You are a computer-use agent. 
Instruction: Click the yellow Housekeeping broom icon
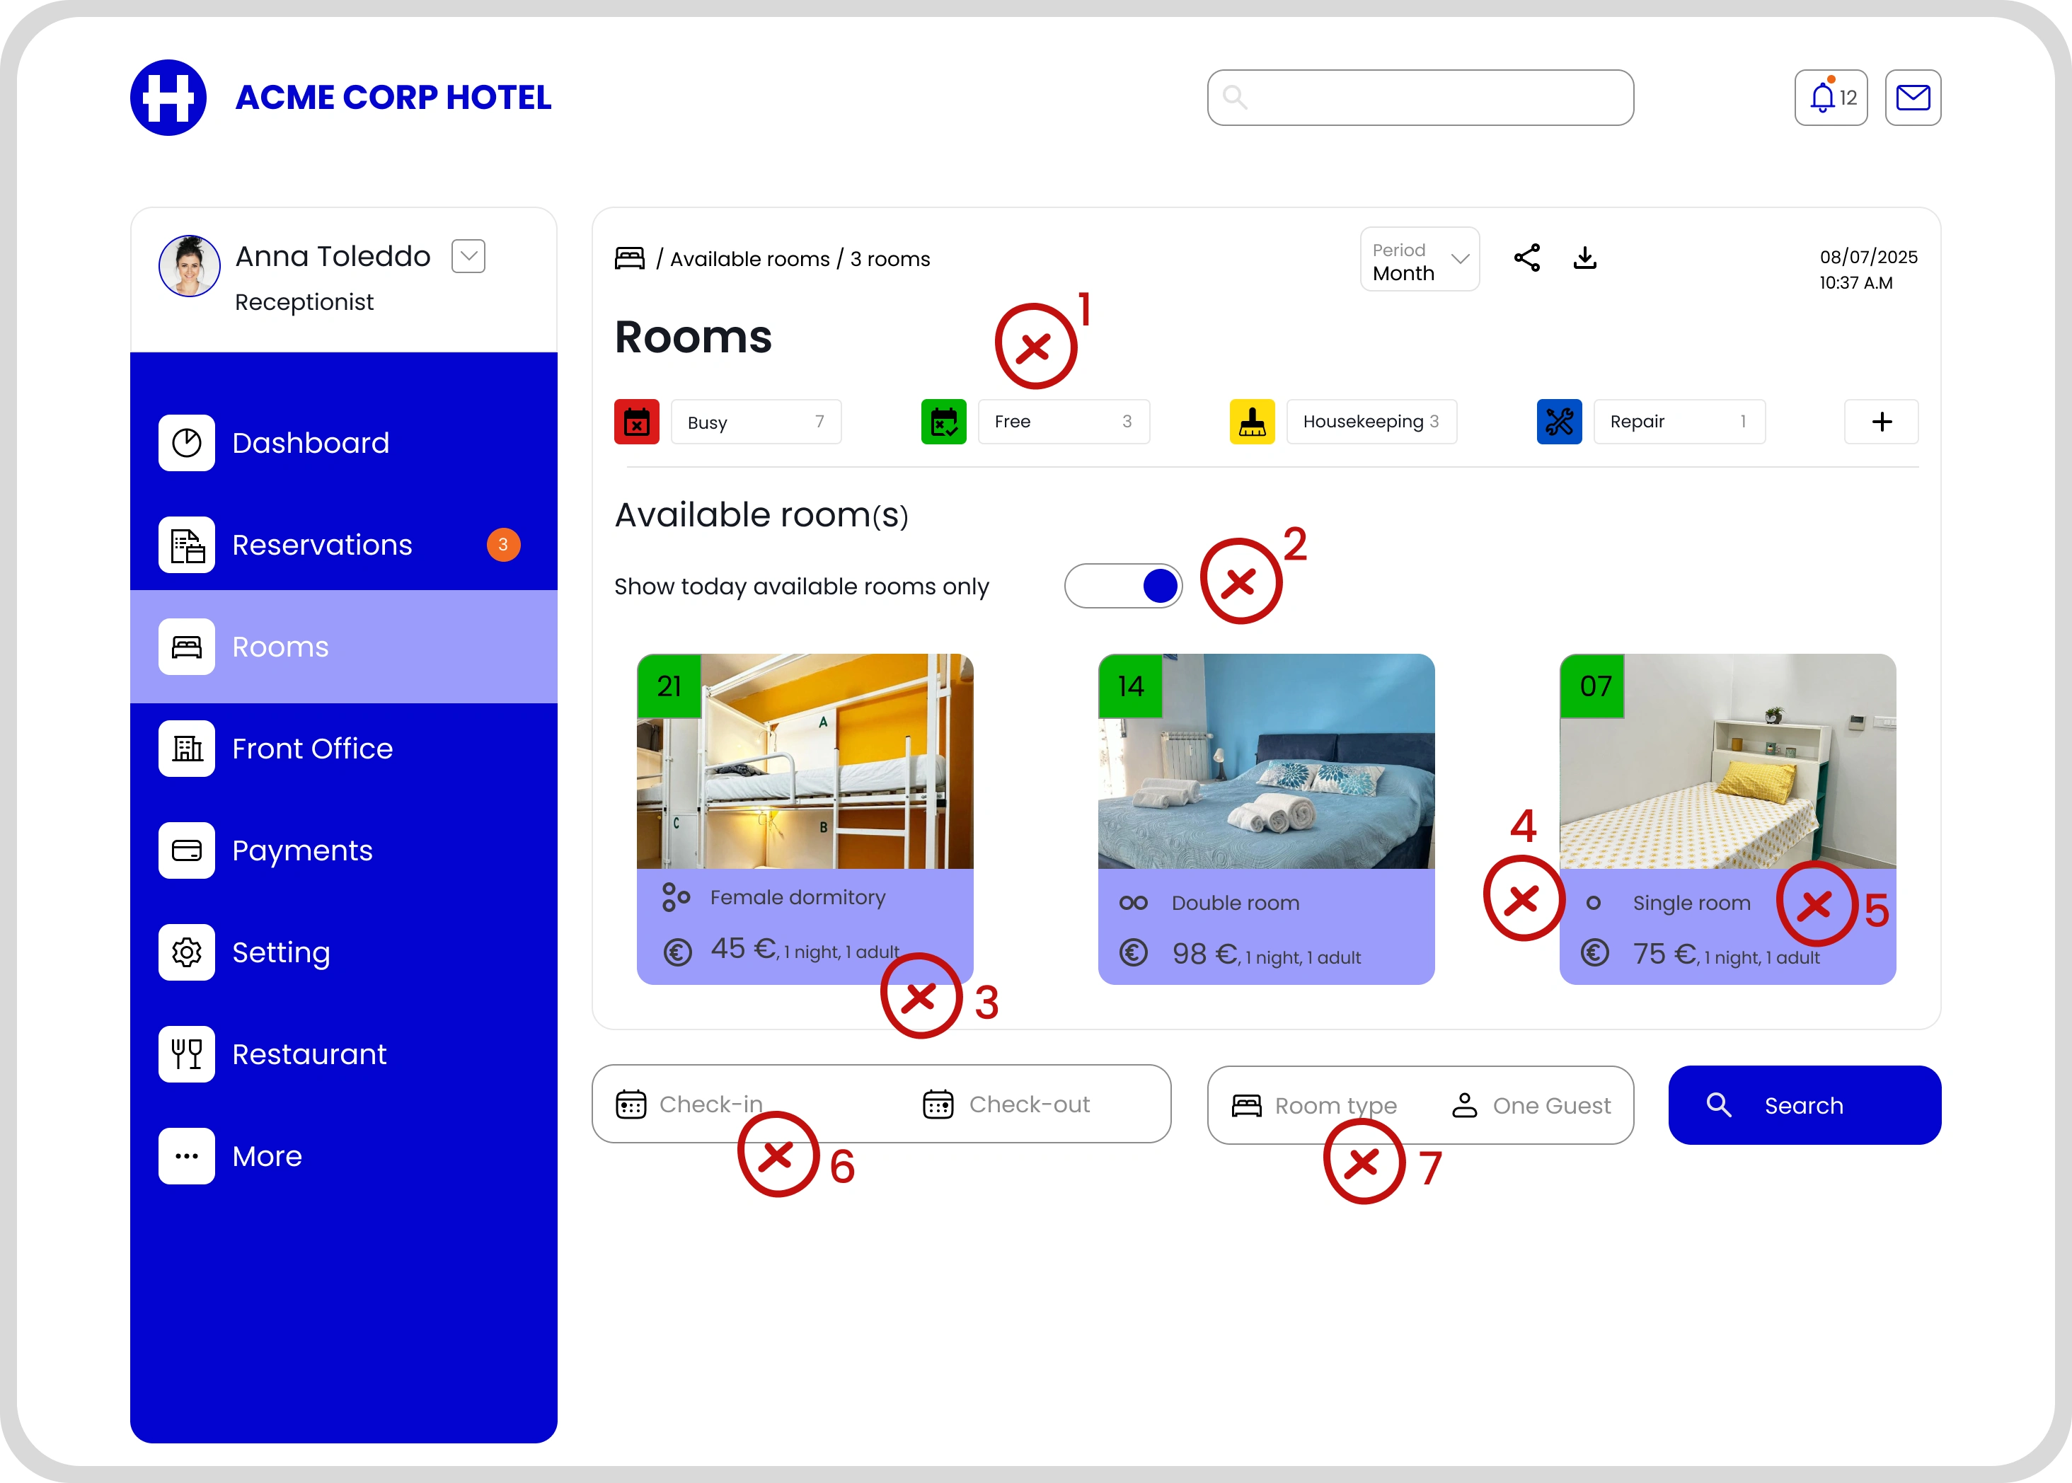pyautogui.click(x=1251, y=422)
